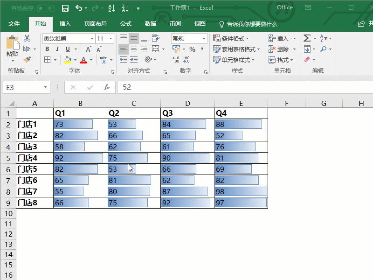This screenshot has width=373, height=280.
Task: Switch to 公式 tab
Action: pyautogui.click(x=126, y=24)
